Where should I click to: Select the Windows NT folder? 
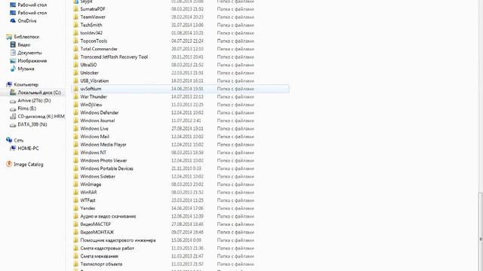(94, 153)
